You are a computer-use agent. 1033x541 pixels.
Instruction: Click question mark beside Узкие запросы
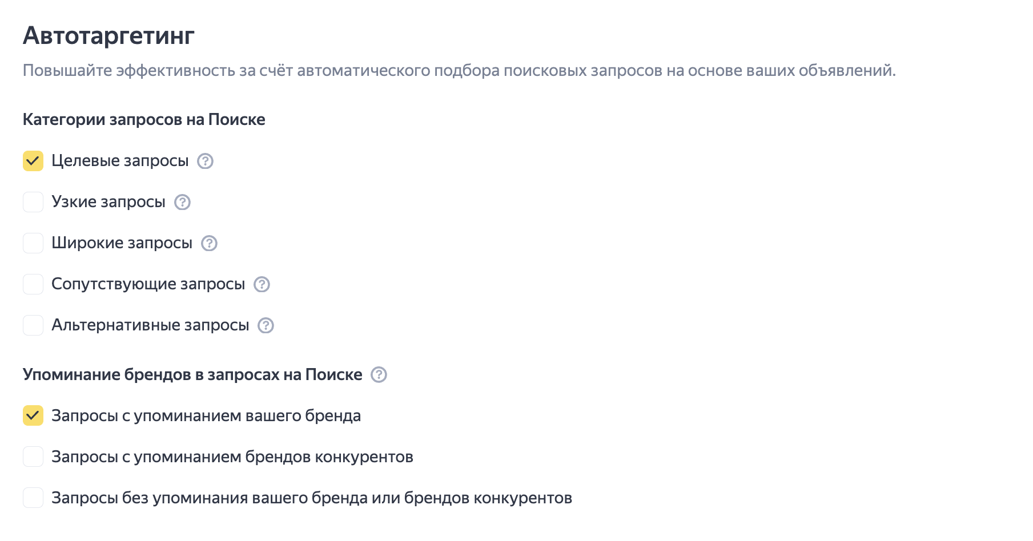182,202
